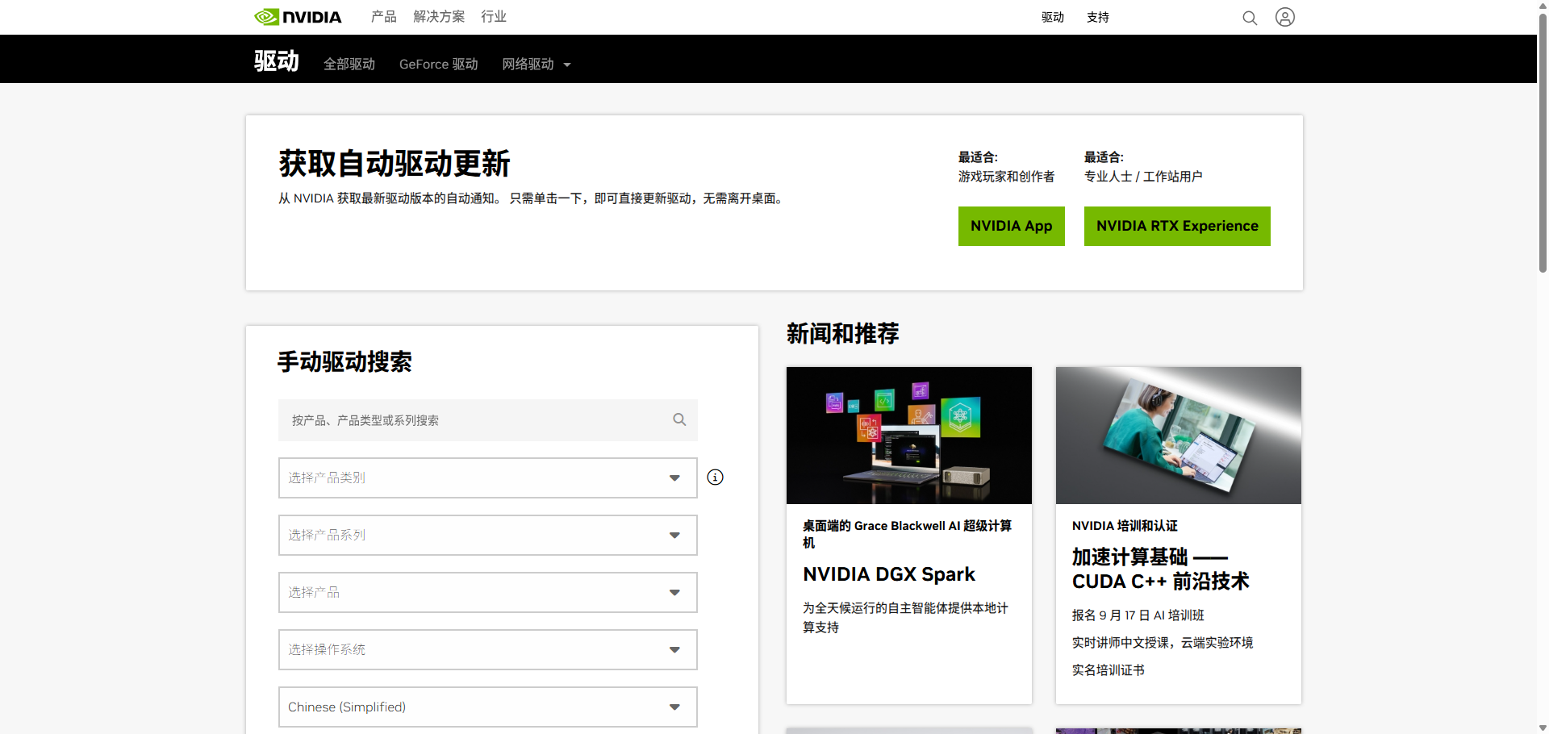This screenshot has height=734, width=1549.
Task: Open the 选择产品类别 dropdown
Action: tap(488, 478)
